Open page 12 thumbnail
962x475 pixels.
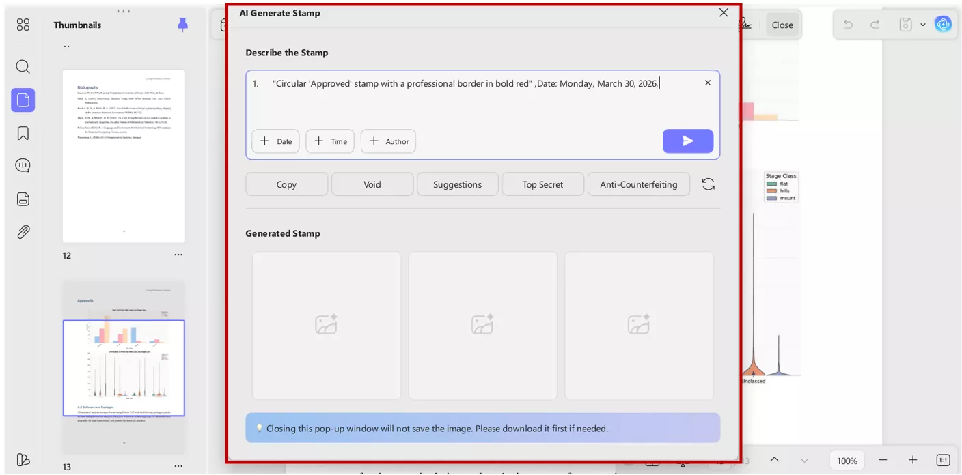[x=124, y=156]
